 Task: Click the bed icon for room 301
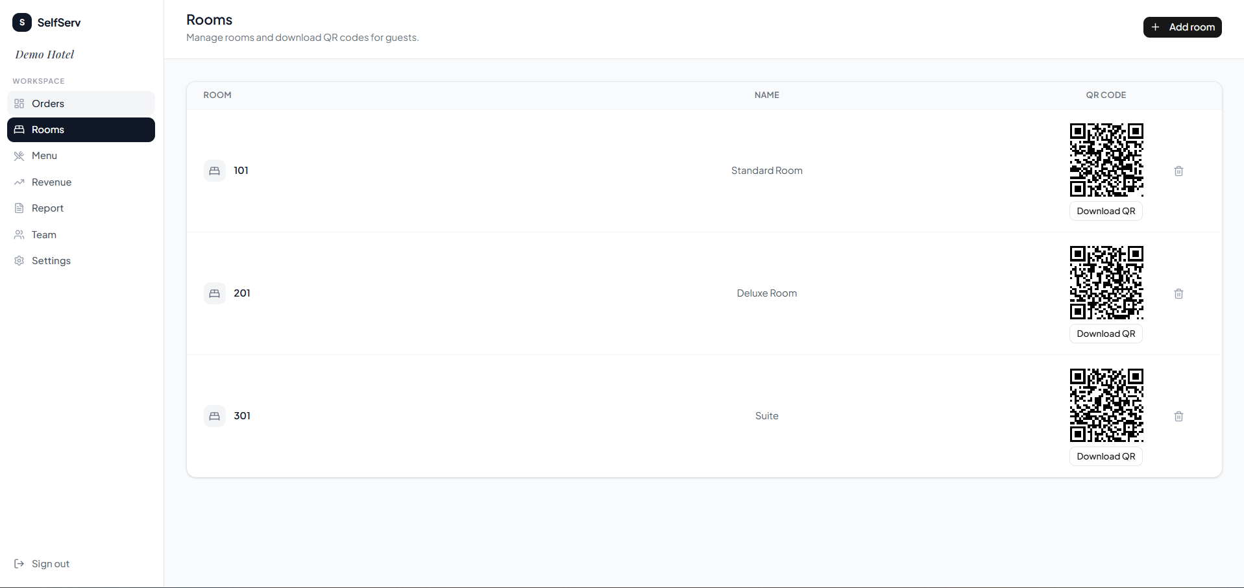[x=215, y=416]
